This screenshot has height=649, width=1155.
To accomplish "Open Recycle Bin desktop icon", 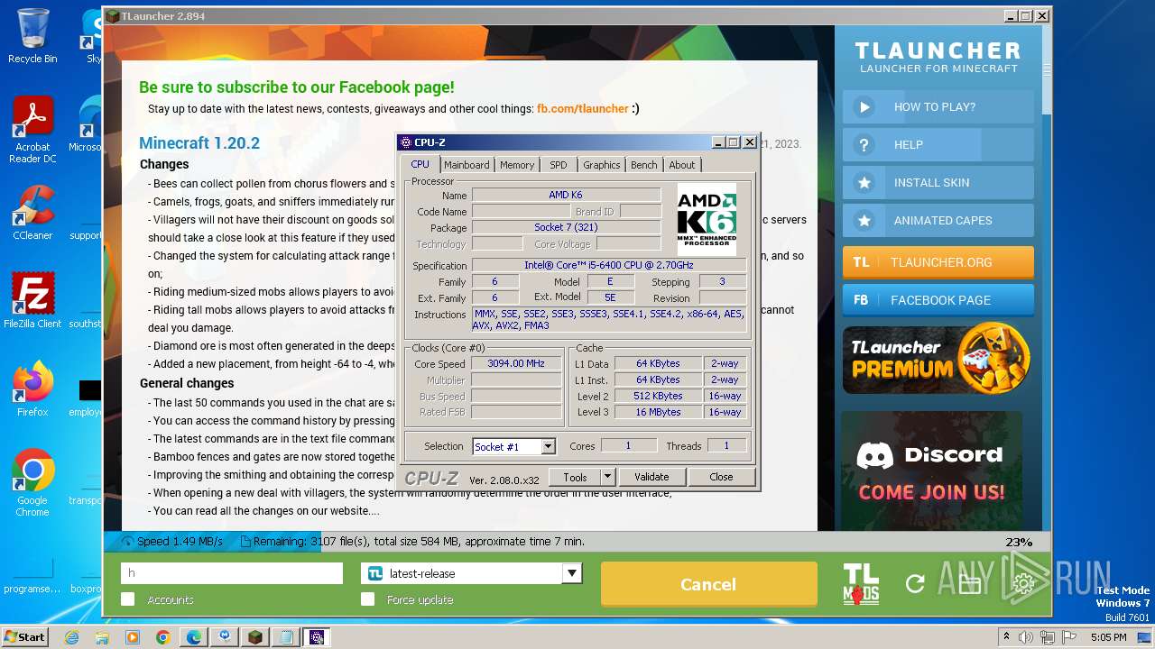I will point(32,36).
